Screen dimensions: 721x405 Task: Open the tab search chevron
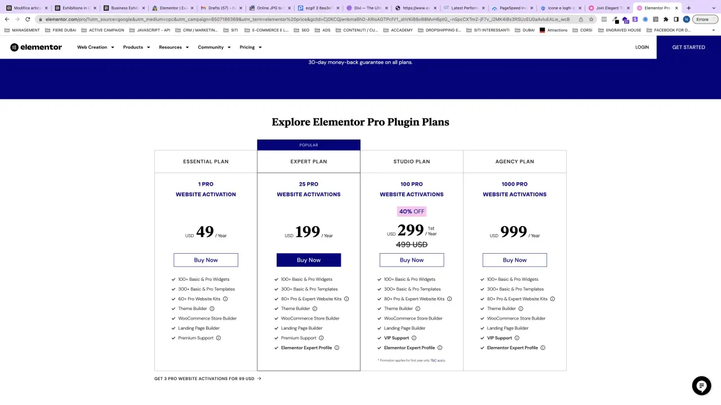point(713,8)
